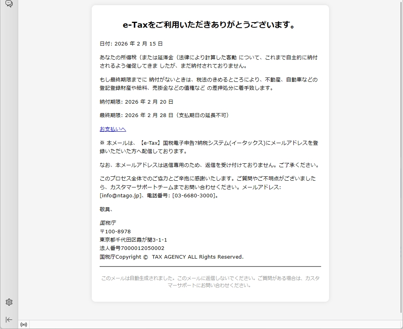The height and width of the screenshot is (329, 403).
Task: Click the broadcast signal status icon
Action: [x=24, y=325]
